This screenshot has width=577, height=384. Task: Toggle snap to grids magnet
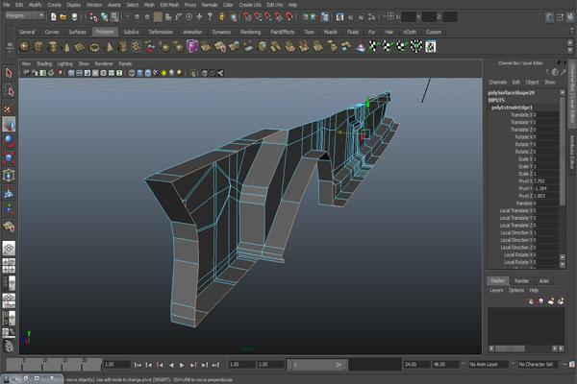coord(248,16)
